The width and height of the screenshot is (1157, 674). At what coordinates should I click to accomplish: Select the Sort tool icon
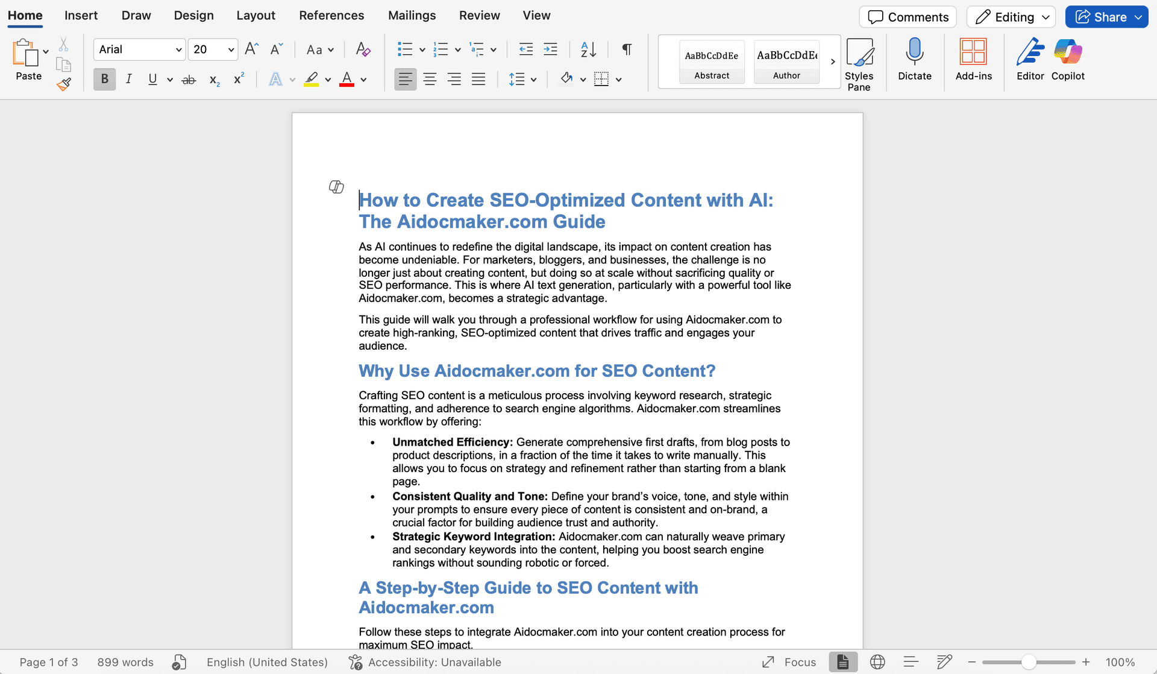click(588, 49)
